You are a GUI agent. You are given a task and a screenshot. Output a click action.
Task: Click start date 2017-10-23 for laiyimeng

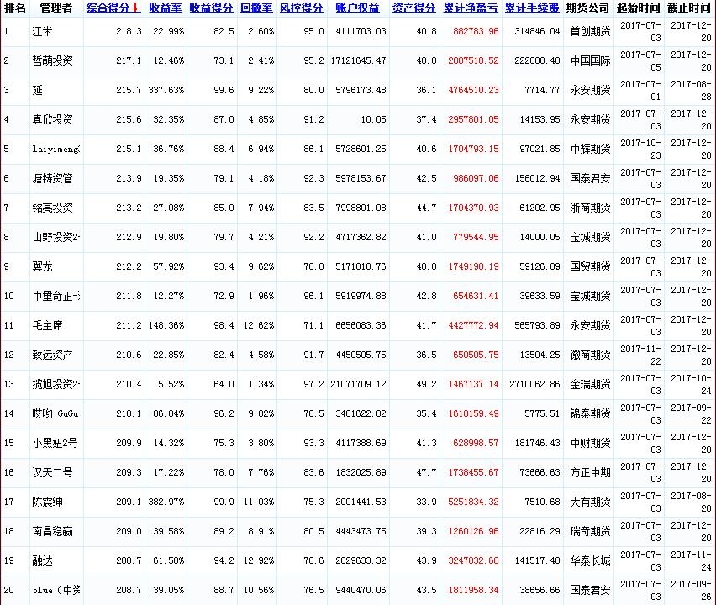tap(640, 149)
